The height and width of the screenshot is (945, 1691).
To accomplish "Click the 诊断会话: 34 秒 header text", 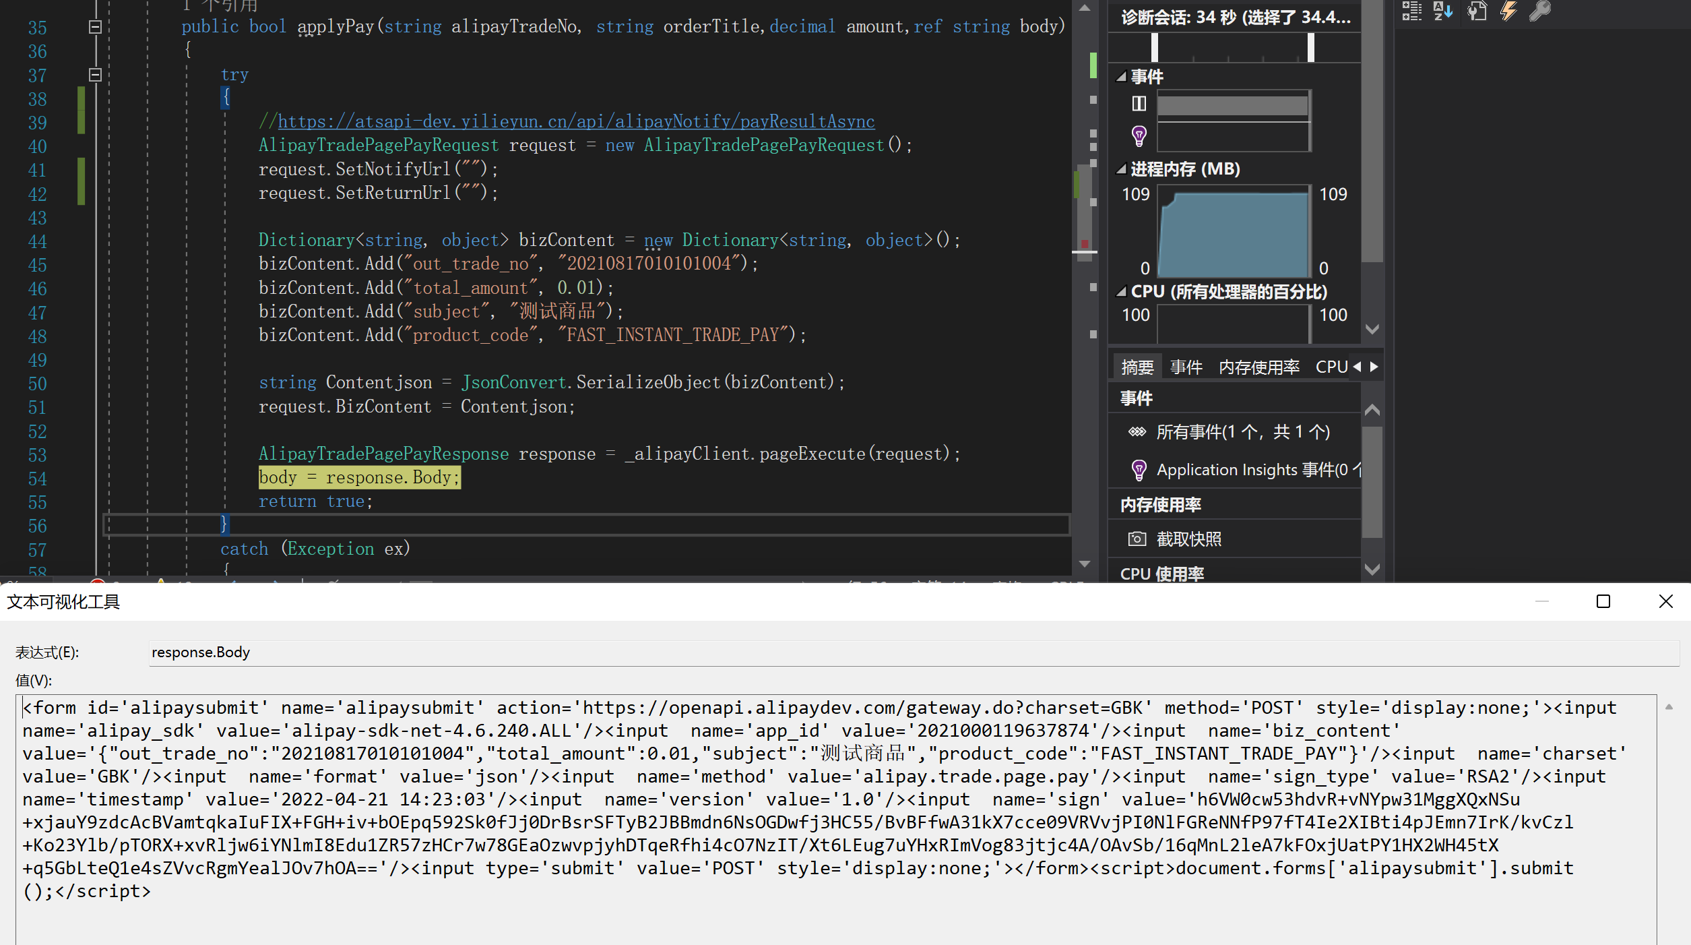I will [1236, 17].
